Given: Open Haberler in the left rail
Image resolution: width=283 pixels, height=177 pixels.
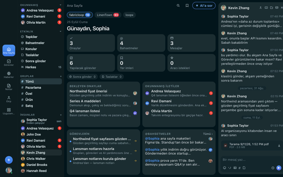Looking at the screenshot, I should [x=9, y=75].
